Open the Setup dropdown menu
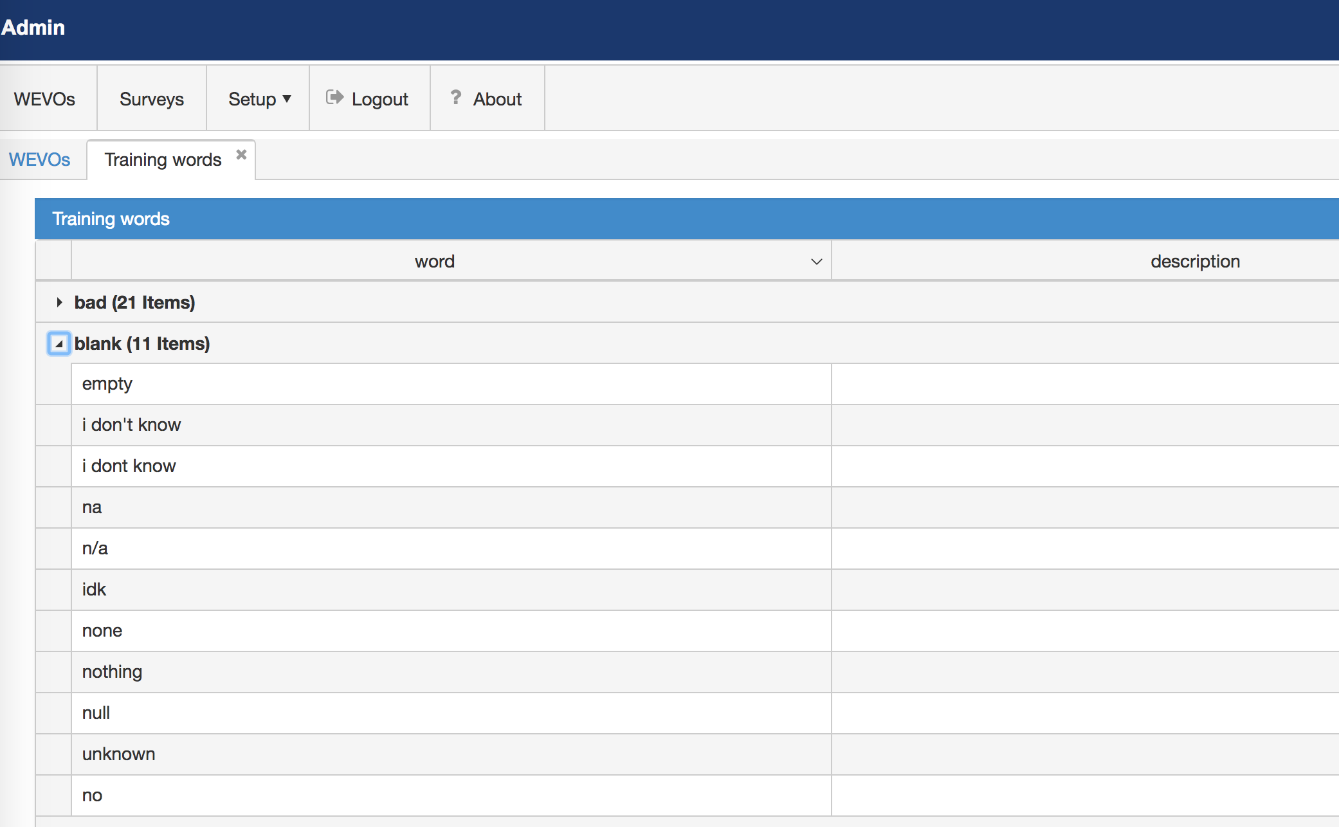 [x=259, y=99]
